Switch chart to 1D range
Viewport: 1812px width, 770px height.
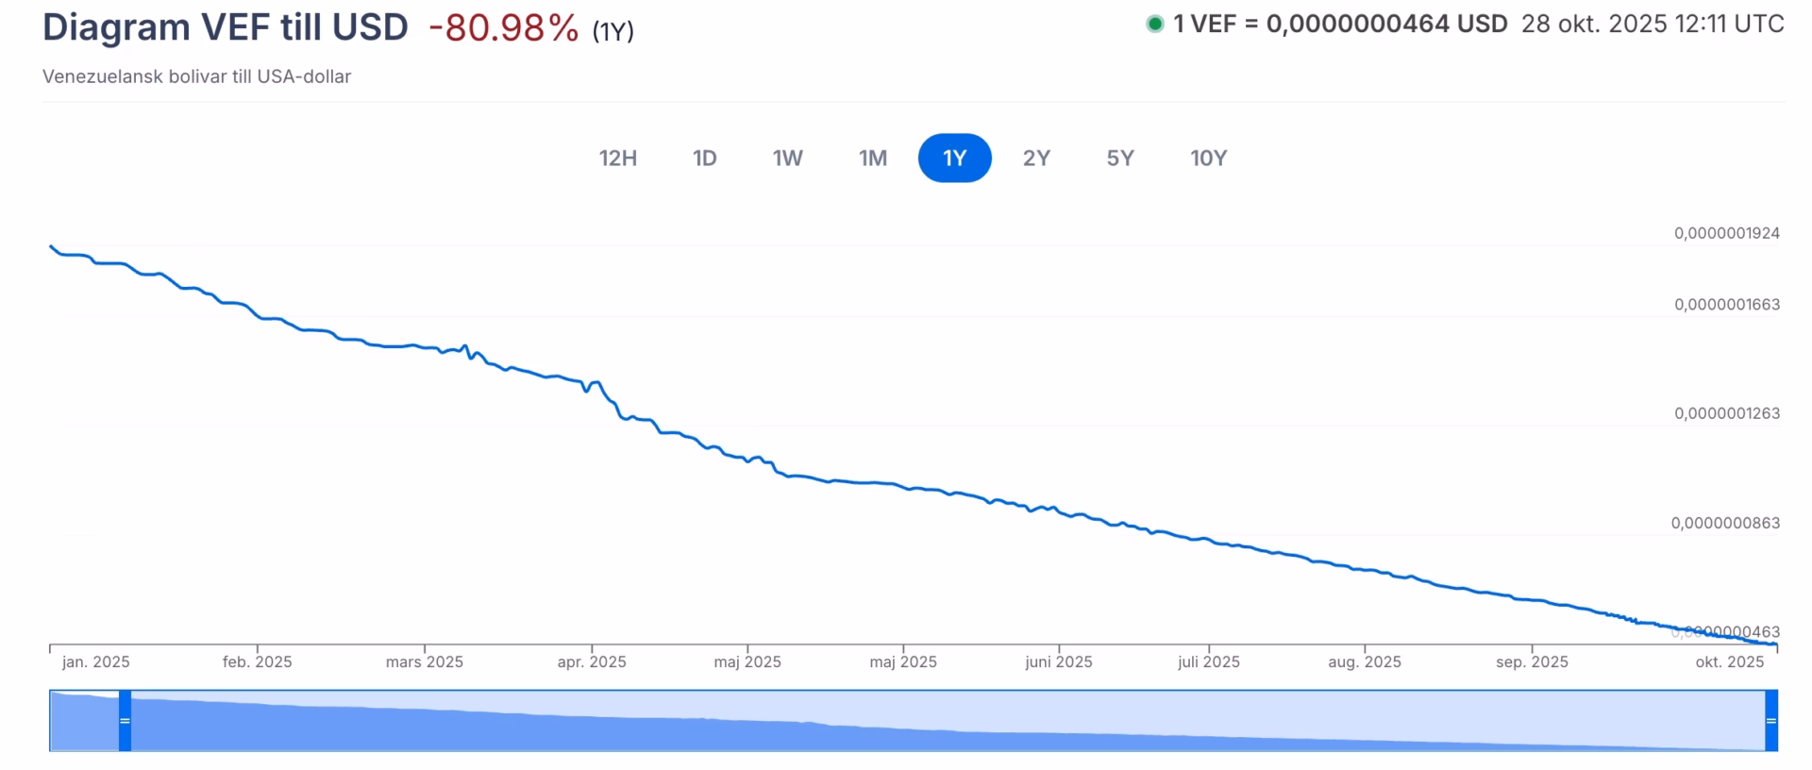point(705,158)
